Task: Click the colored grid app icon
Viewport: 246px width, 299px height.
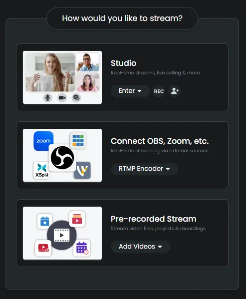Action: coord(78,141)
